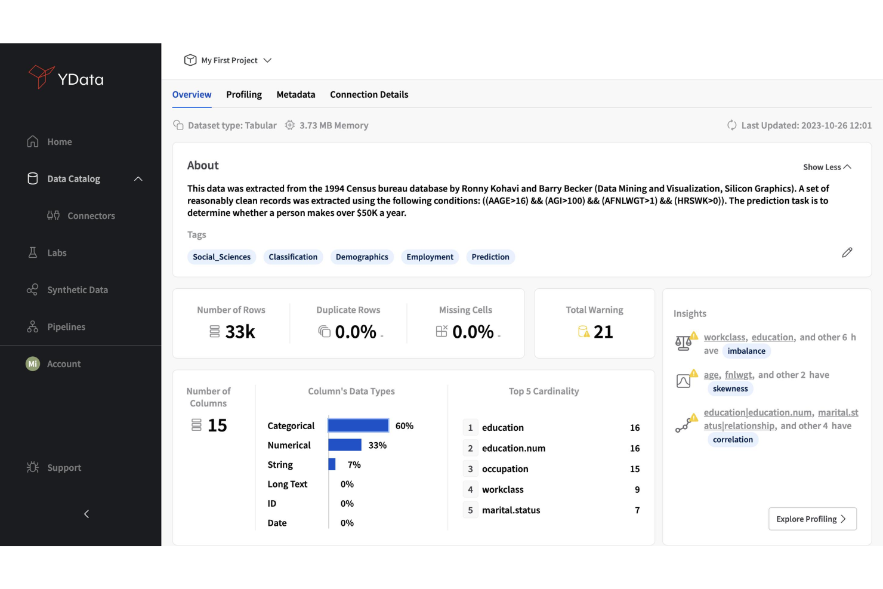Click the YData logo
This screenshot has height=589, width=883.
(66, 78)
